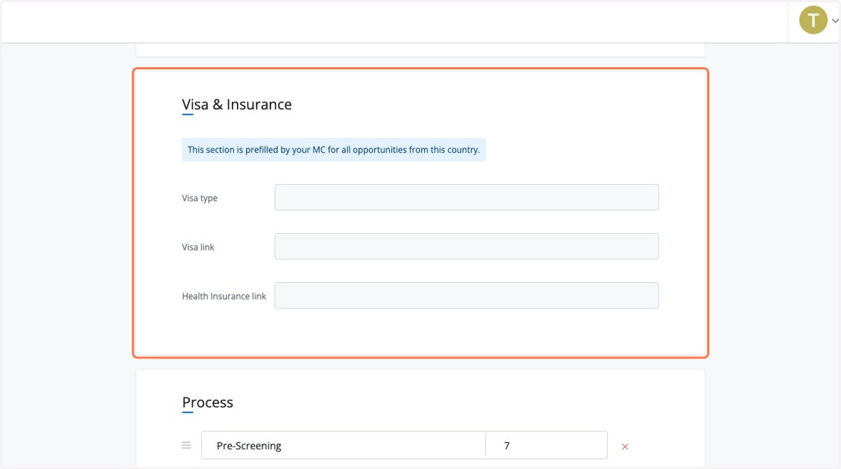The width and height of the screenshot is (841, 469).
Task: Remove the Pre-Screening process step
Action: tap(625, 446)
